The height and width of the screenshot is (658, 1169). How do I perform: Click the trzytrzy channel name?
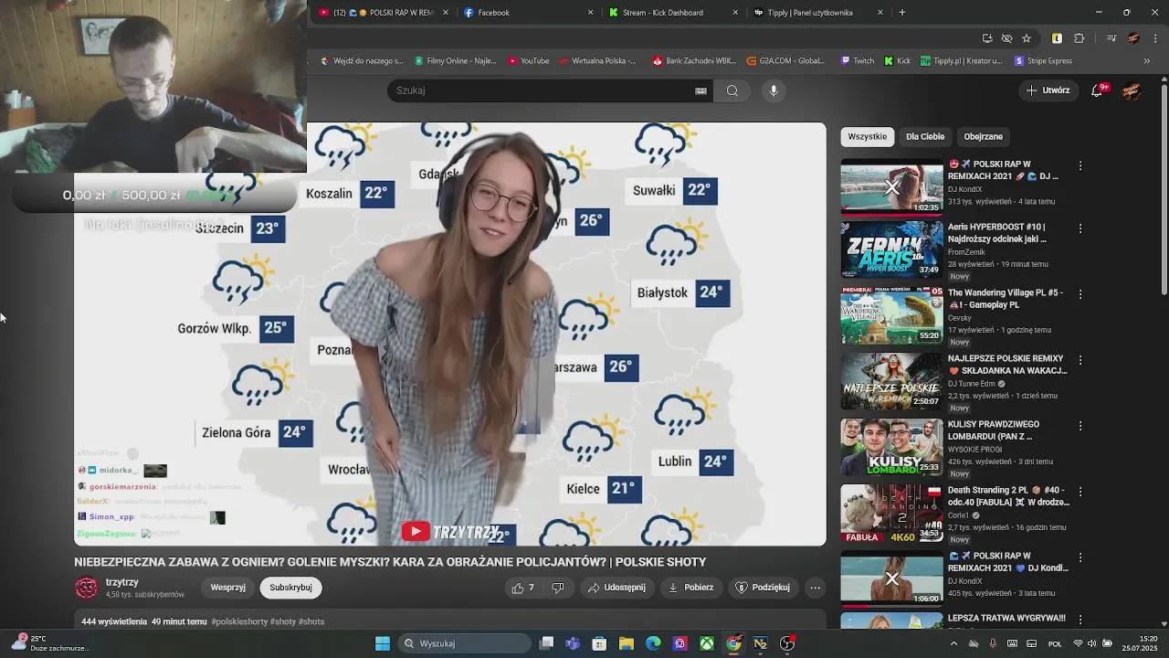click(x=121, y=582)
